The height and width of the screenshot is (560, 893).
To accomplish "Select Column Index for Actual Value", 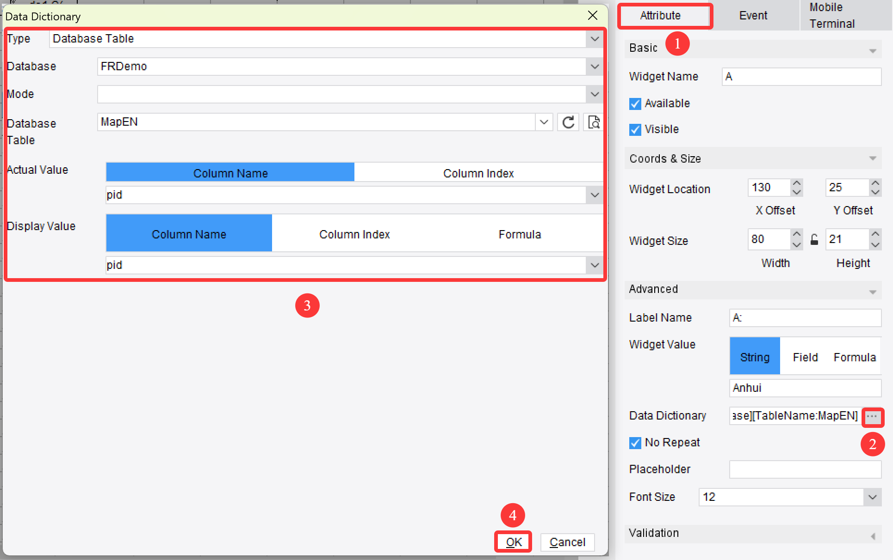I will [478, 172].
